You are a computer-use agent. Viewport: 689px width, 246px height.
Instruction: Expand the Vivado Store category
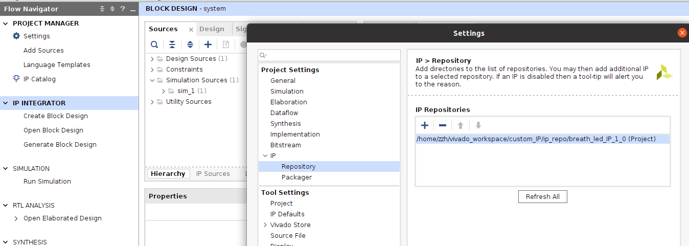(x=265, y=225)
